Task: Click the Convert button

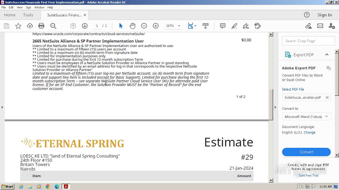Action: pyautogui.click(x=306, y=152)
